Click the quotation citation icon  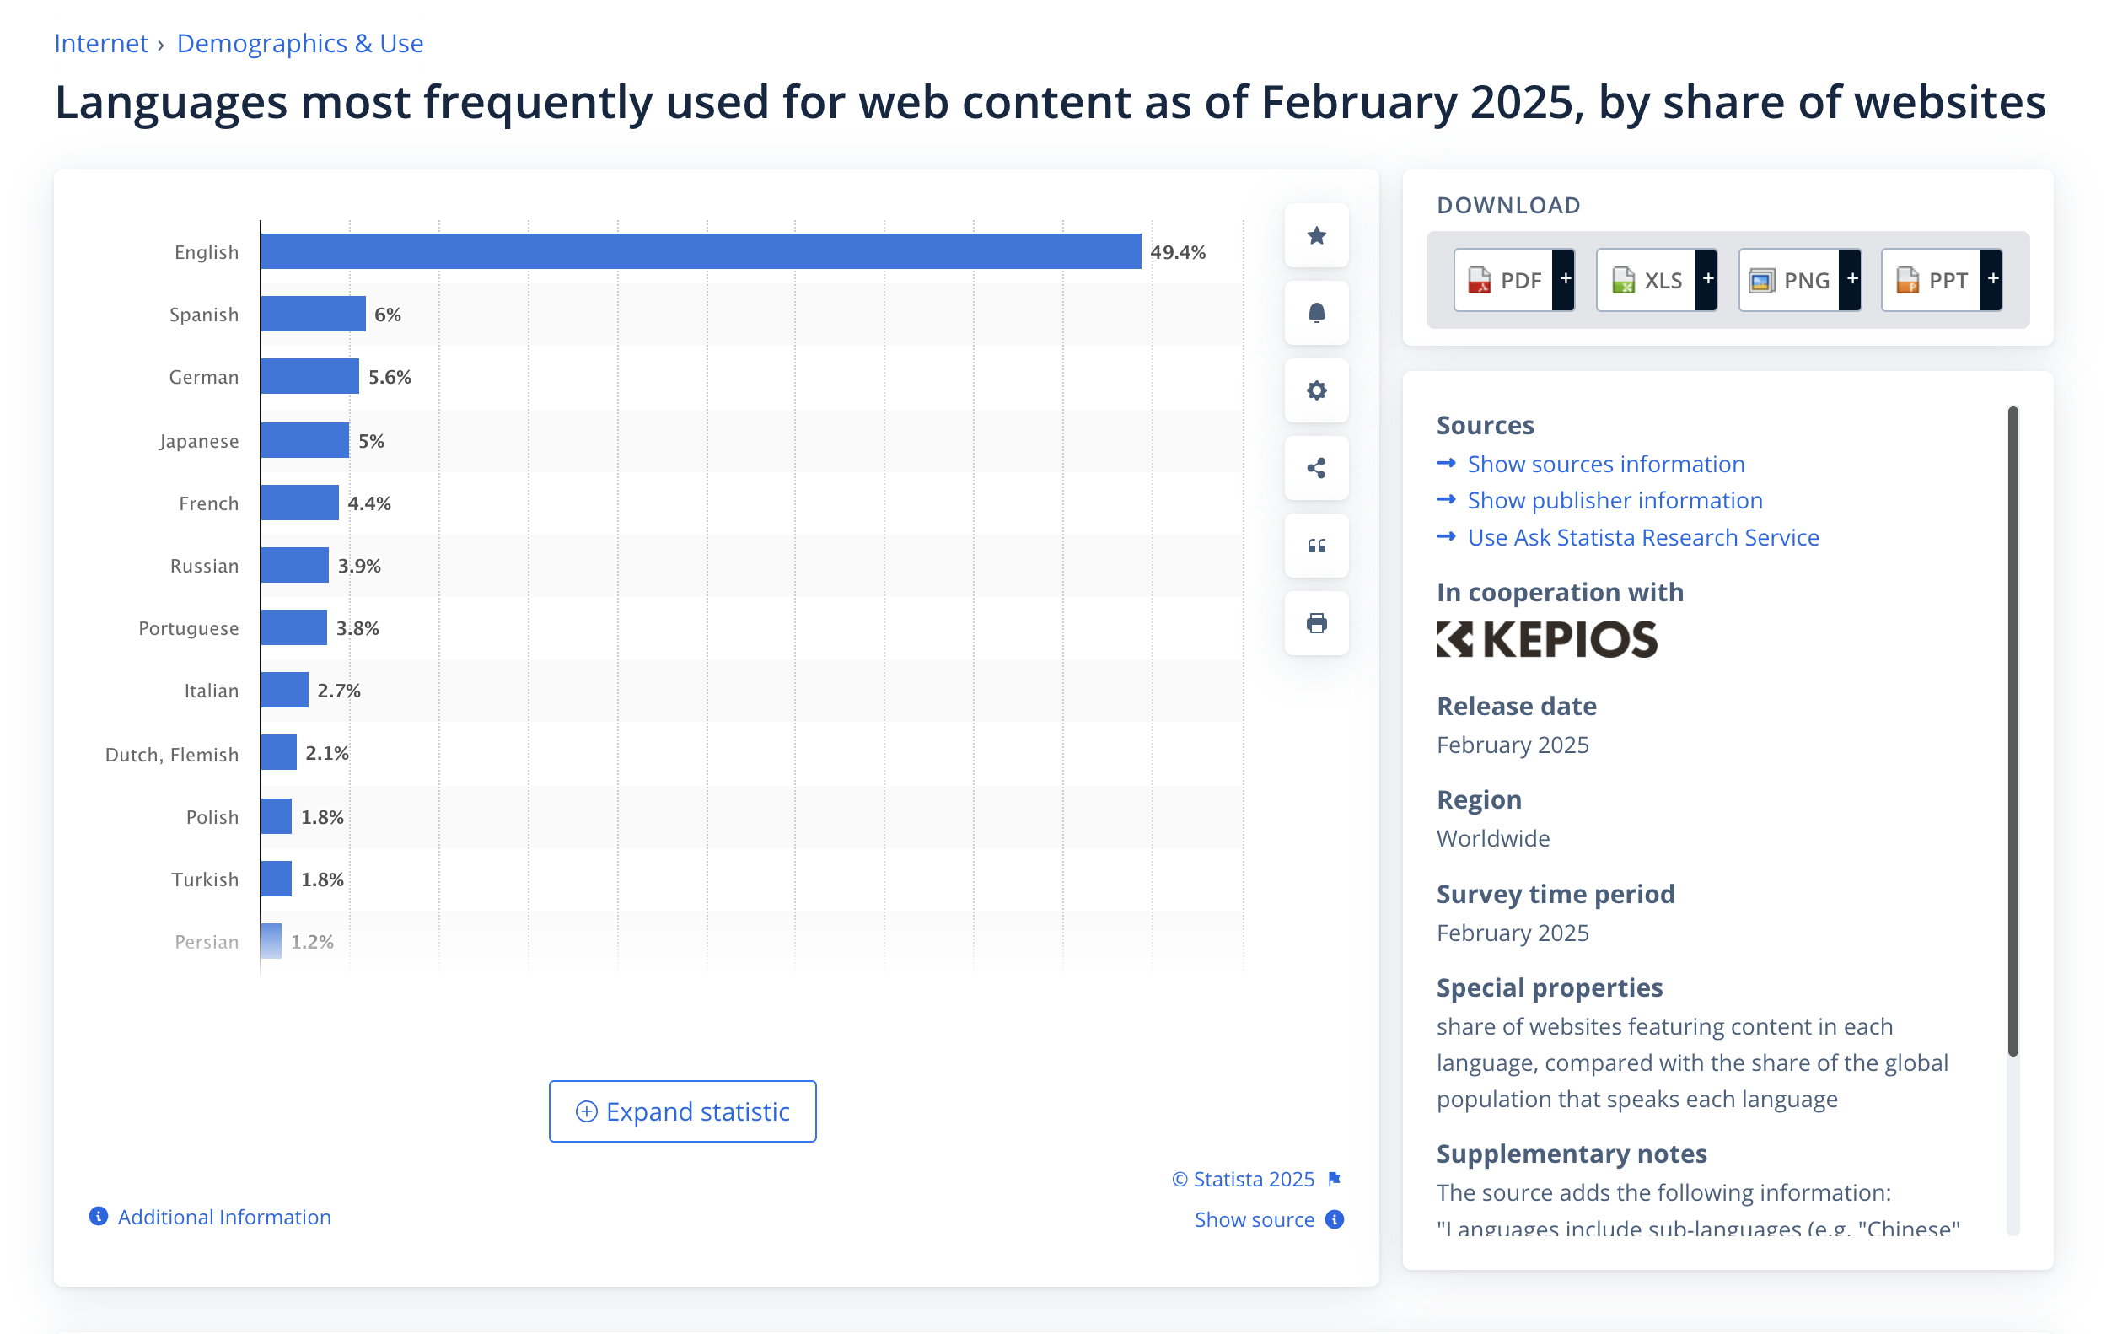[x=1316, y=546]
